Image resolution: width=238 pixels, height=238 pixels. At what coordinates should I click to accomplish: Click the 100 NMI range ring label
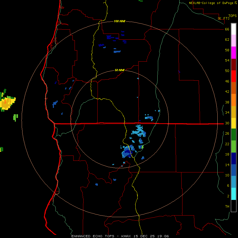(x=120, y=21)
